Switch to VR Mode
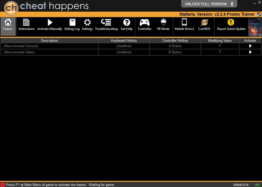 pyautogui.click(x=163, y=25)
